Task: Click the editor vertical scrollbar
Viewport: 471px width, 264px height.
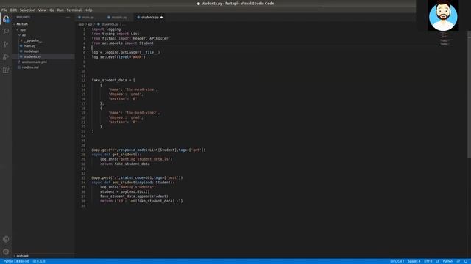Action: coord(469,94)
